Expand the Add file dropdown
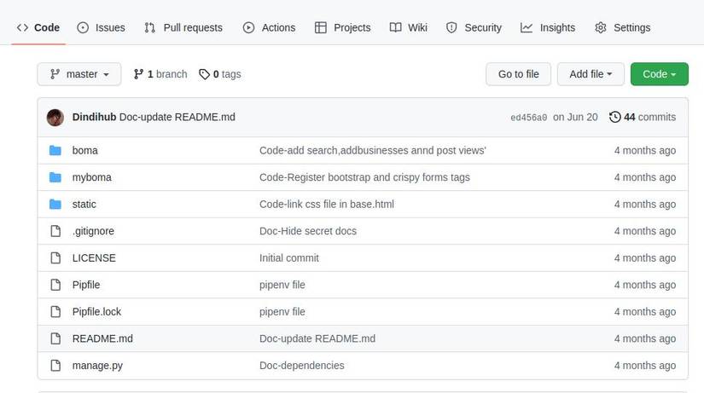The image size is (704, 393). [591, 74]
